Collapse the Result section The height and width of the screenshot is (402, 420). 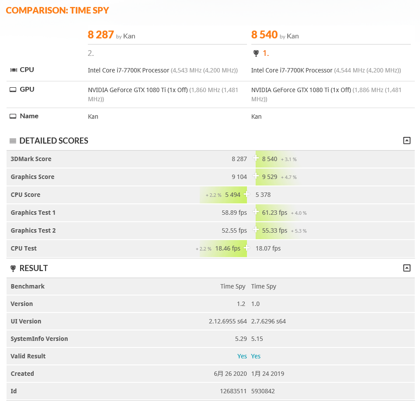click(406, 268)
